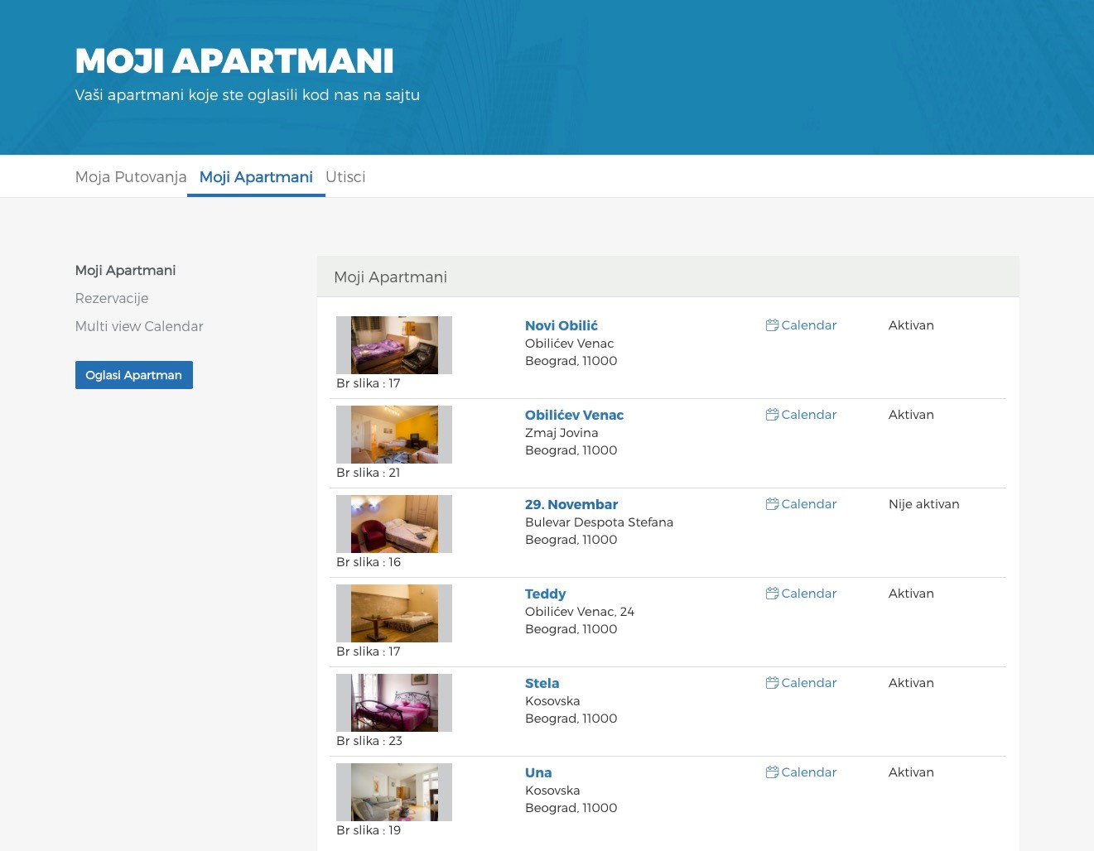
Task: Click the Novi Obilić bedroom thumbnail
Action: (394, 345)
